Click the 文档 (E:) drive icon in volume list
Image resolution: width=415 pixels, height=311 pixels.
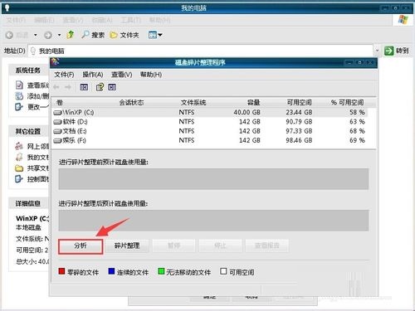tap(57, 131)
